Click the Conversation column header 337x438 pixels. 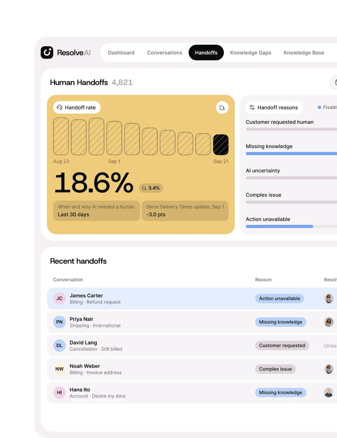pos(68,280)
